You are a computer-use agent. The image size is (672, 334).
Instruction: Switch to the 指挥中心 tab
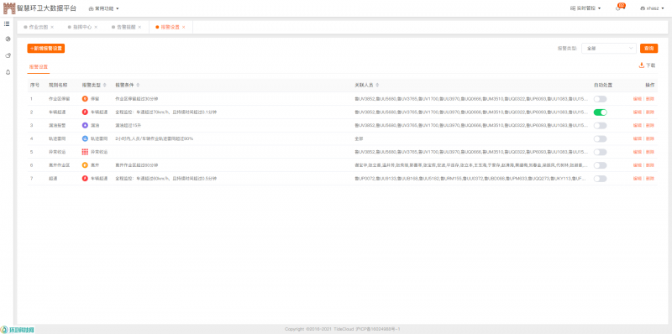[x=82, y=27]
